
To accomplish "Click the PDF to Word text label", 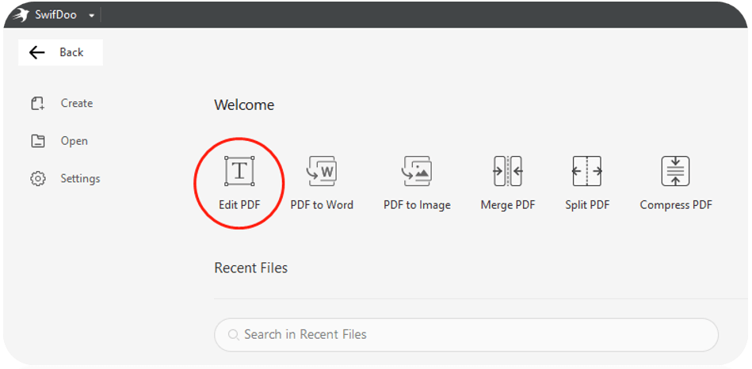I will click(322, 205).
